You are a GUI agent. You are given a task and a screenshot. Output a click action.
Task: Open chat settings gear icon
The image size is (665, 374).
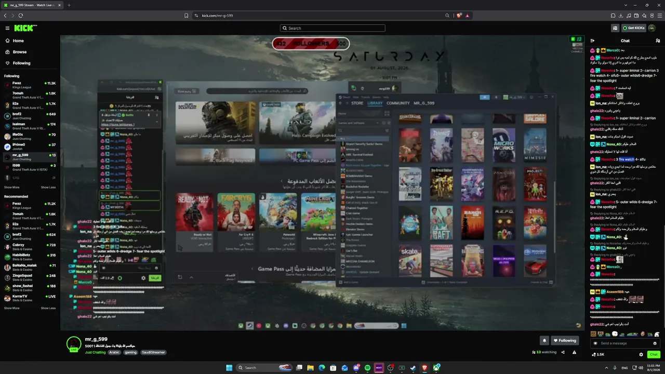(641, 355)
